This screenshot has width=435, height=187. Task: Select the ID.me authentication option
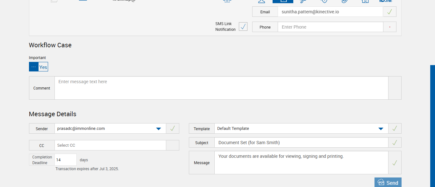(x=385, y=1)
